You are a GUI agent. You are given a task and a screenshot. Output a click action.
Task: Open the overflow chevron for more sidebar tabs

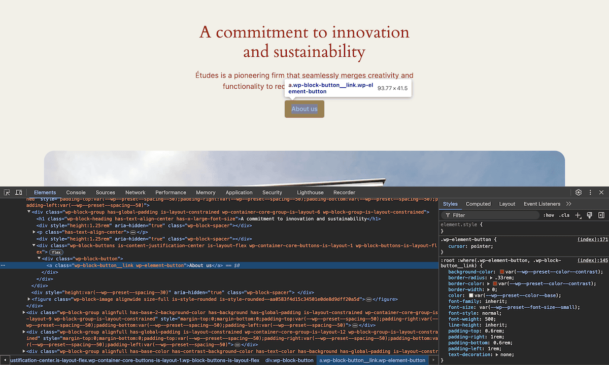pyautogui.click(x=568, y=203)
